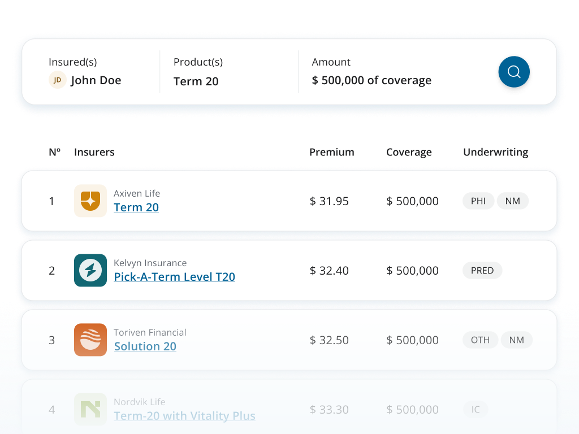Edit the $500,000 coverage Amount field
The image size is (579, 434).
(x=371, y=80)
